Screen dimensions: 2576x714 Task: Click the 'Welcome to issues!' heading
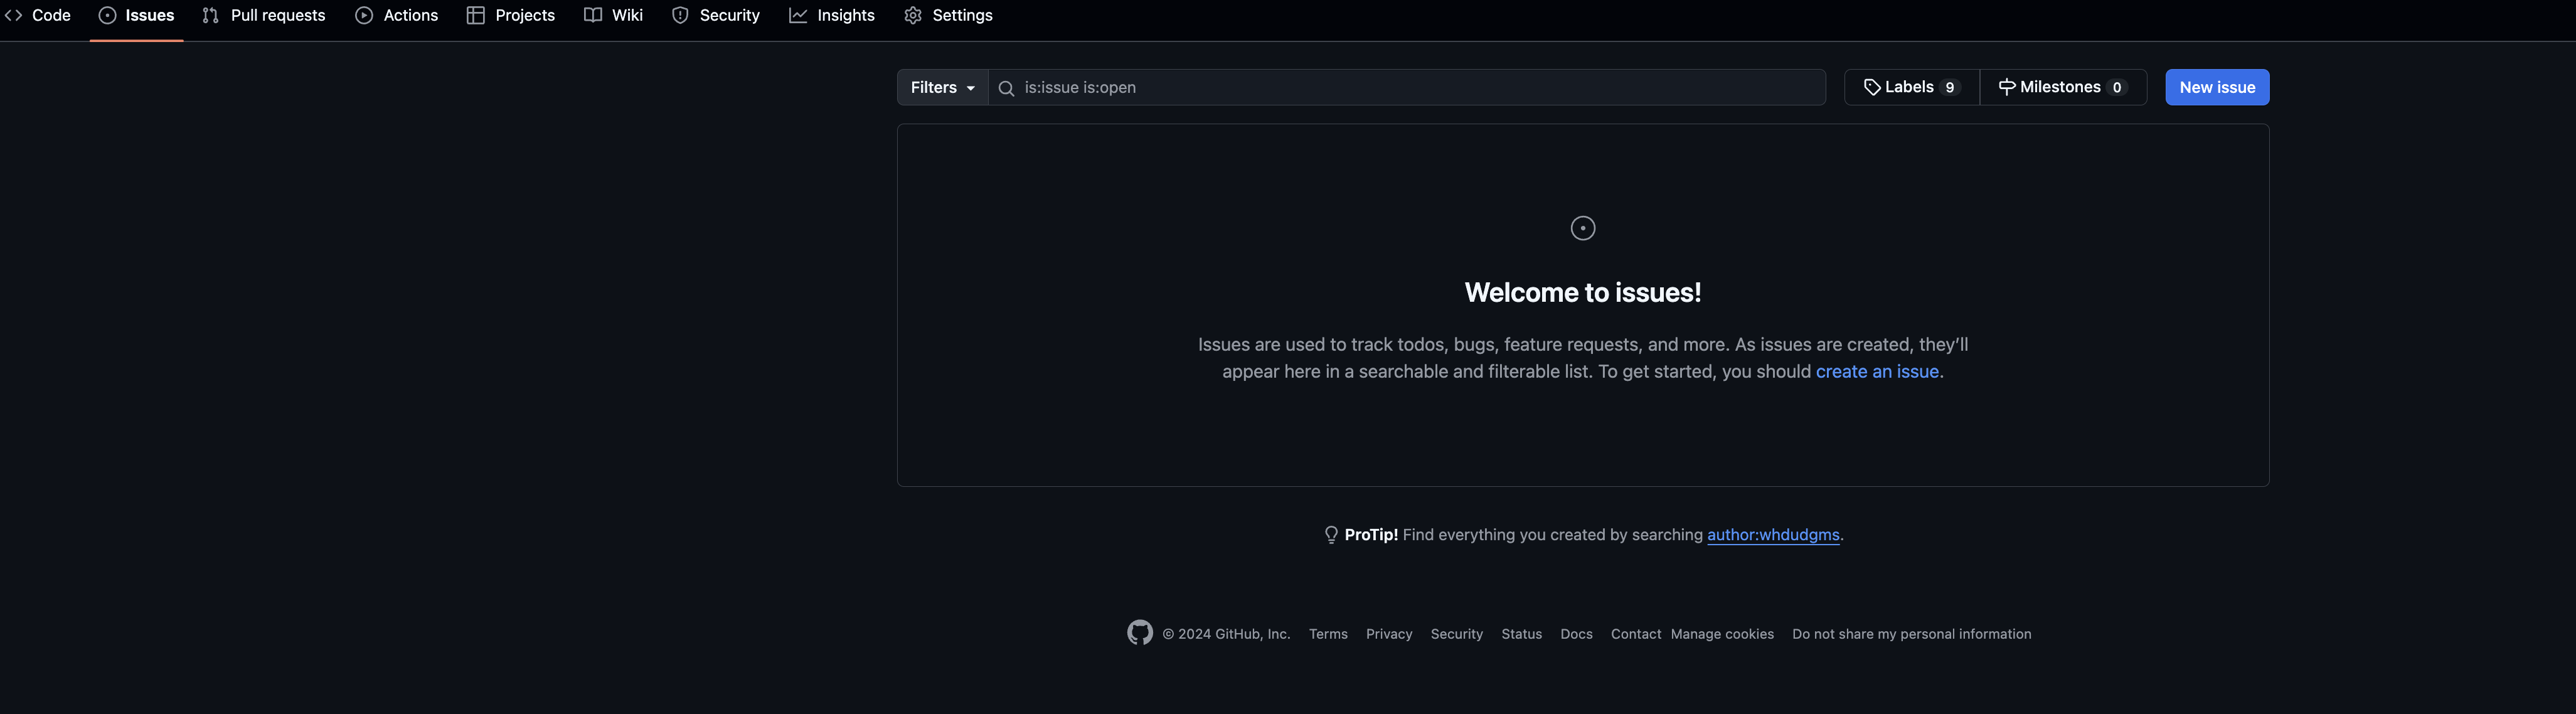1583,292
